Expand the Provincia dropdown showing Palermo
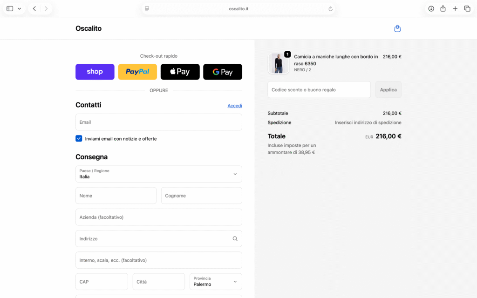Screen dimensions: 477x298 pyautogui.click(x=216, y=282)
